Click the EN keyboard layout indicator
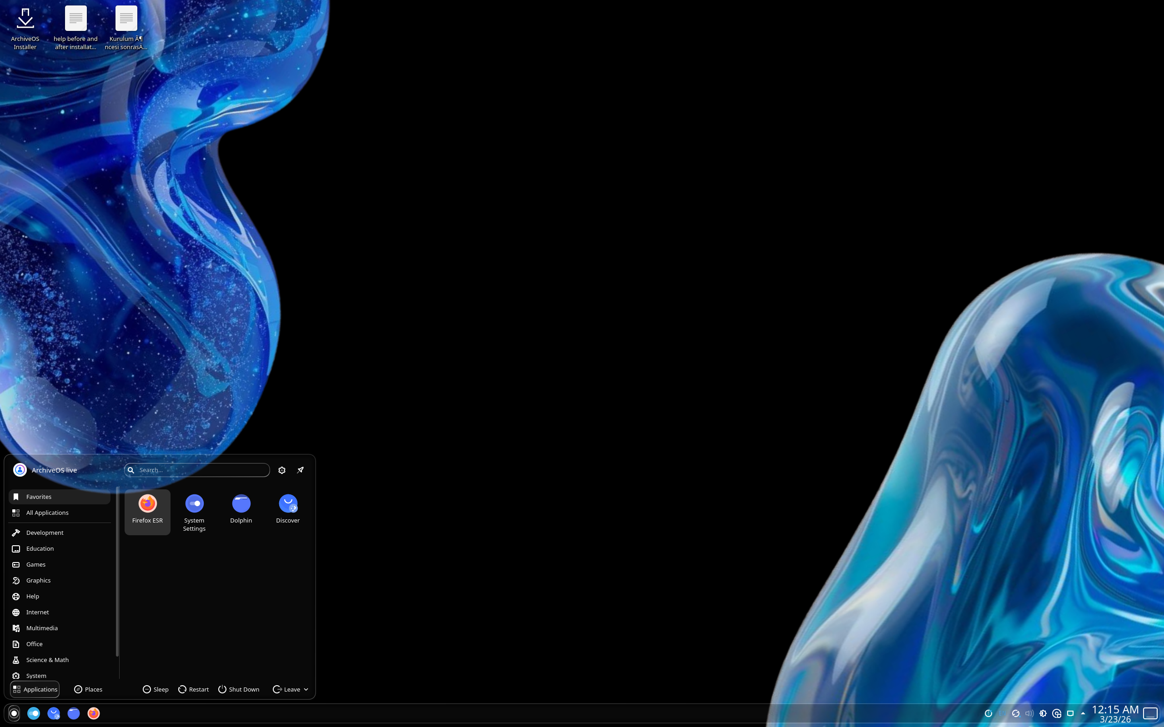1164x727 pixels. (1002, 713)
